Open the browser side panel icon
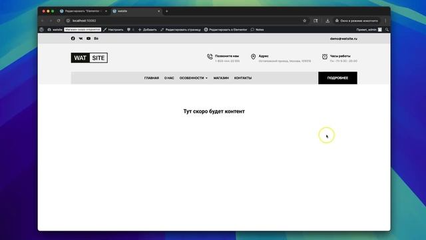This screenshot has height=240, width=426. pyautogui.click(x=316, y=21)
